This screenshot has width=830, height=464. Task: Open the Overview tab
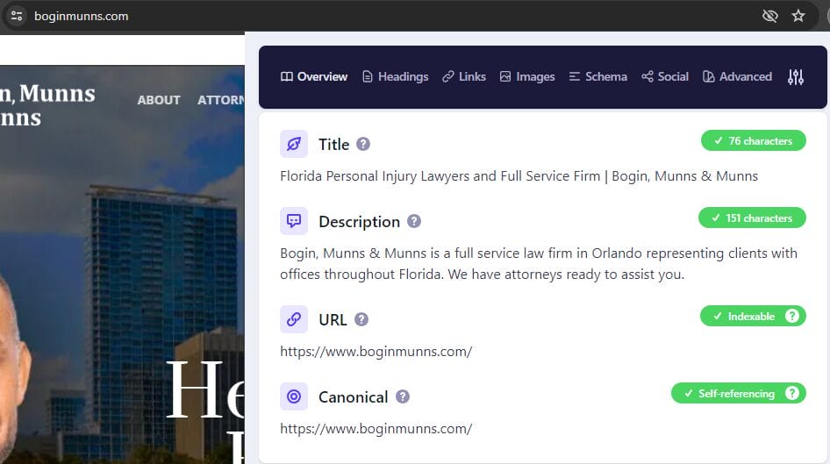314,76
